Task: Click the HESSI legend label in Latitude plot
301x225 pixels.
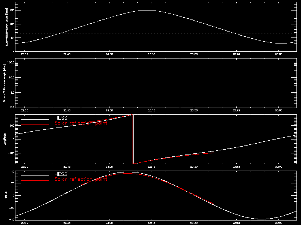Action: coord(61,174)
